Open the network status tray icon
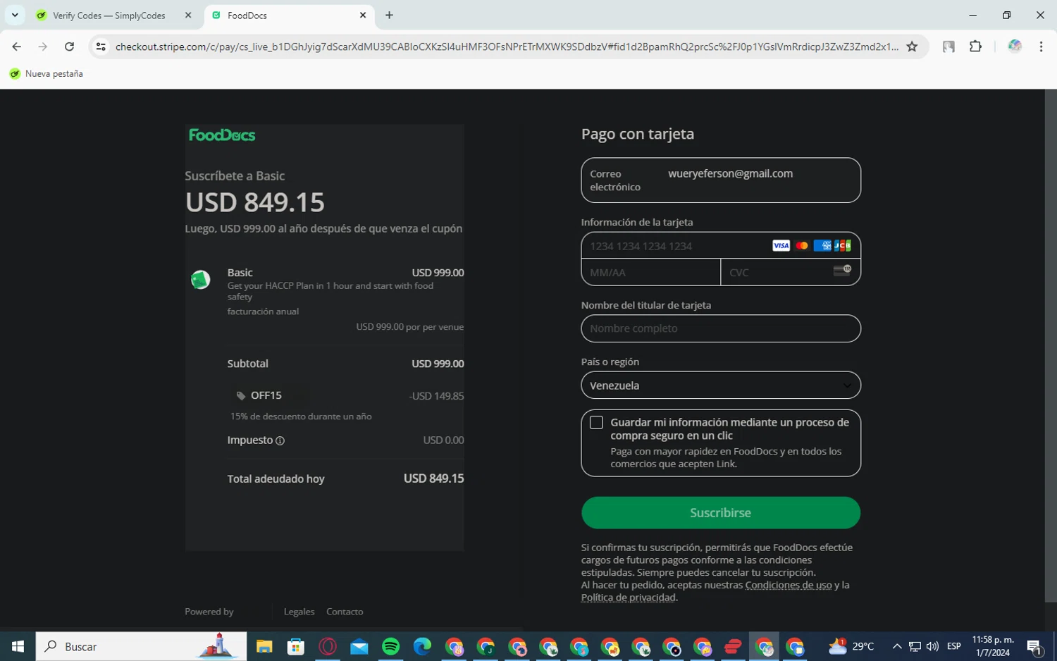Screen dimensions: 1057x661 tap(915, 646)
